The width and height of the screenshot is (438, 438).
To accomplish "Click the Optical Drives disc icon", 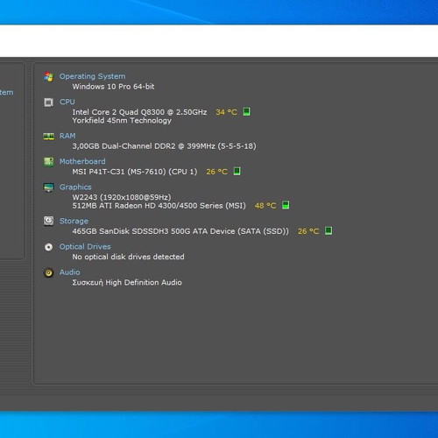I will (48, 247).
